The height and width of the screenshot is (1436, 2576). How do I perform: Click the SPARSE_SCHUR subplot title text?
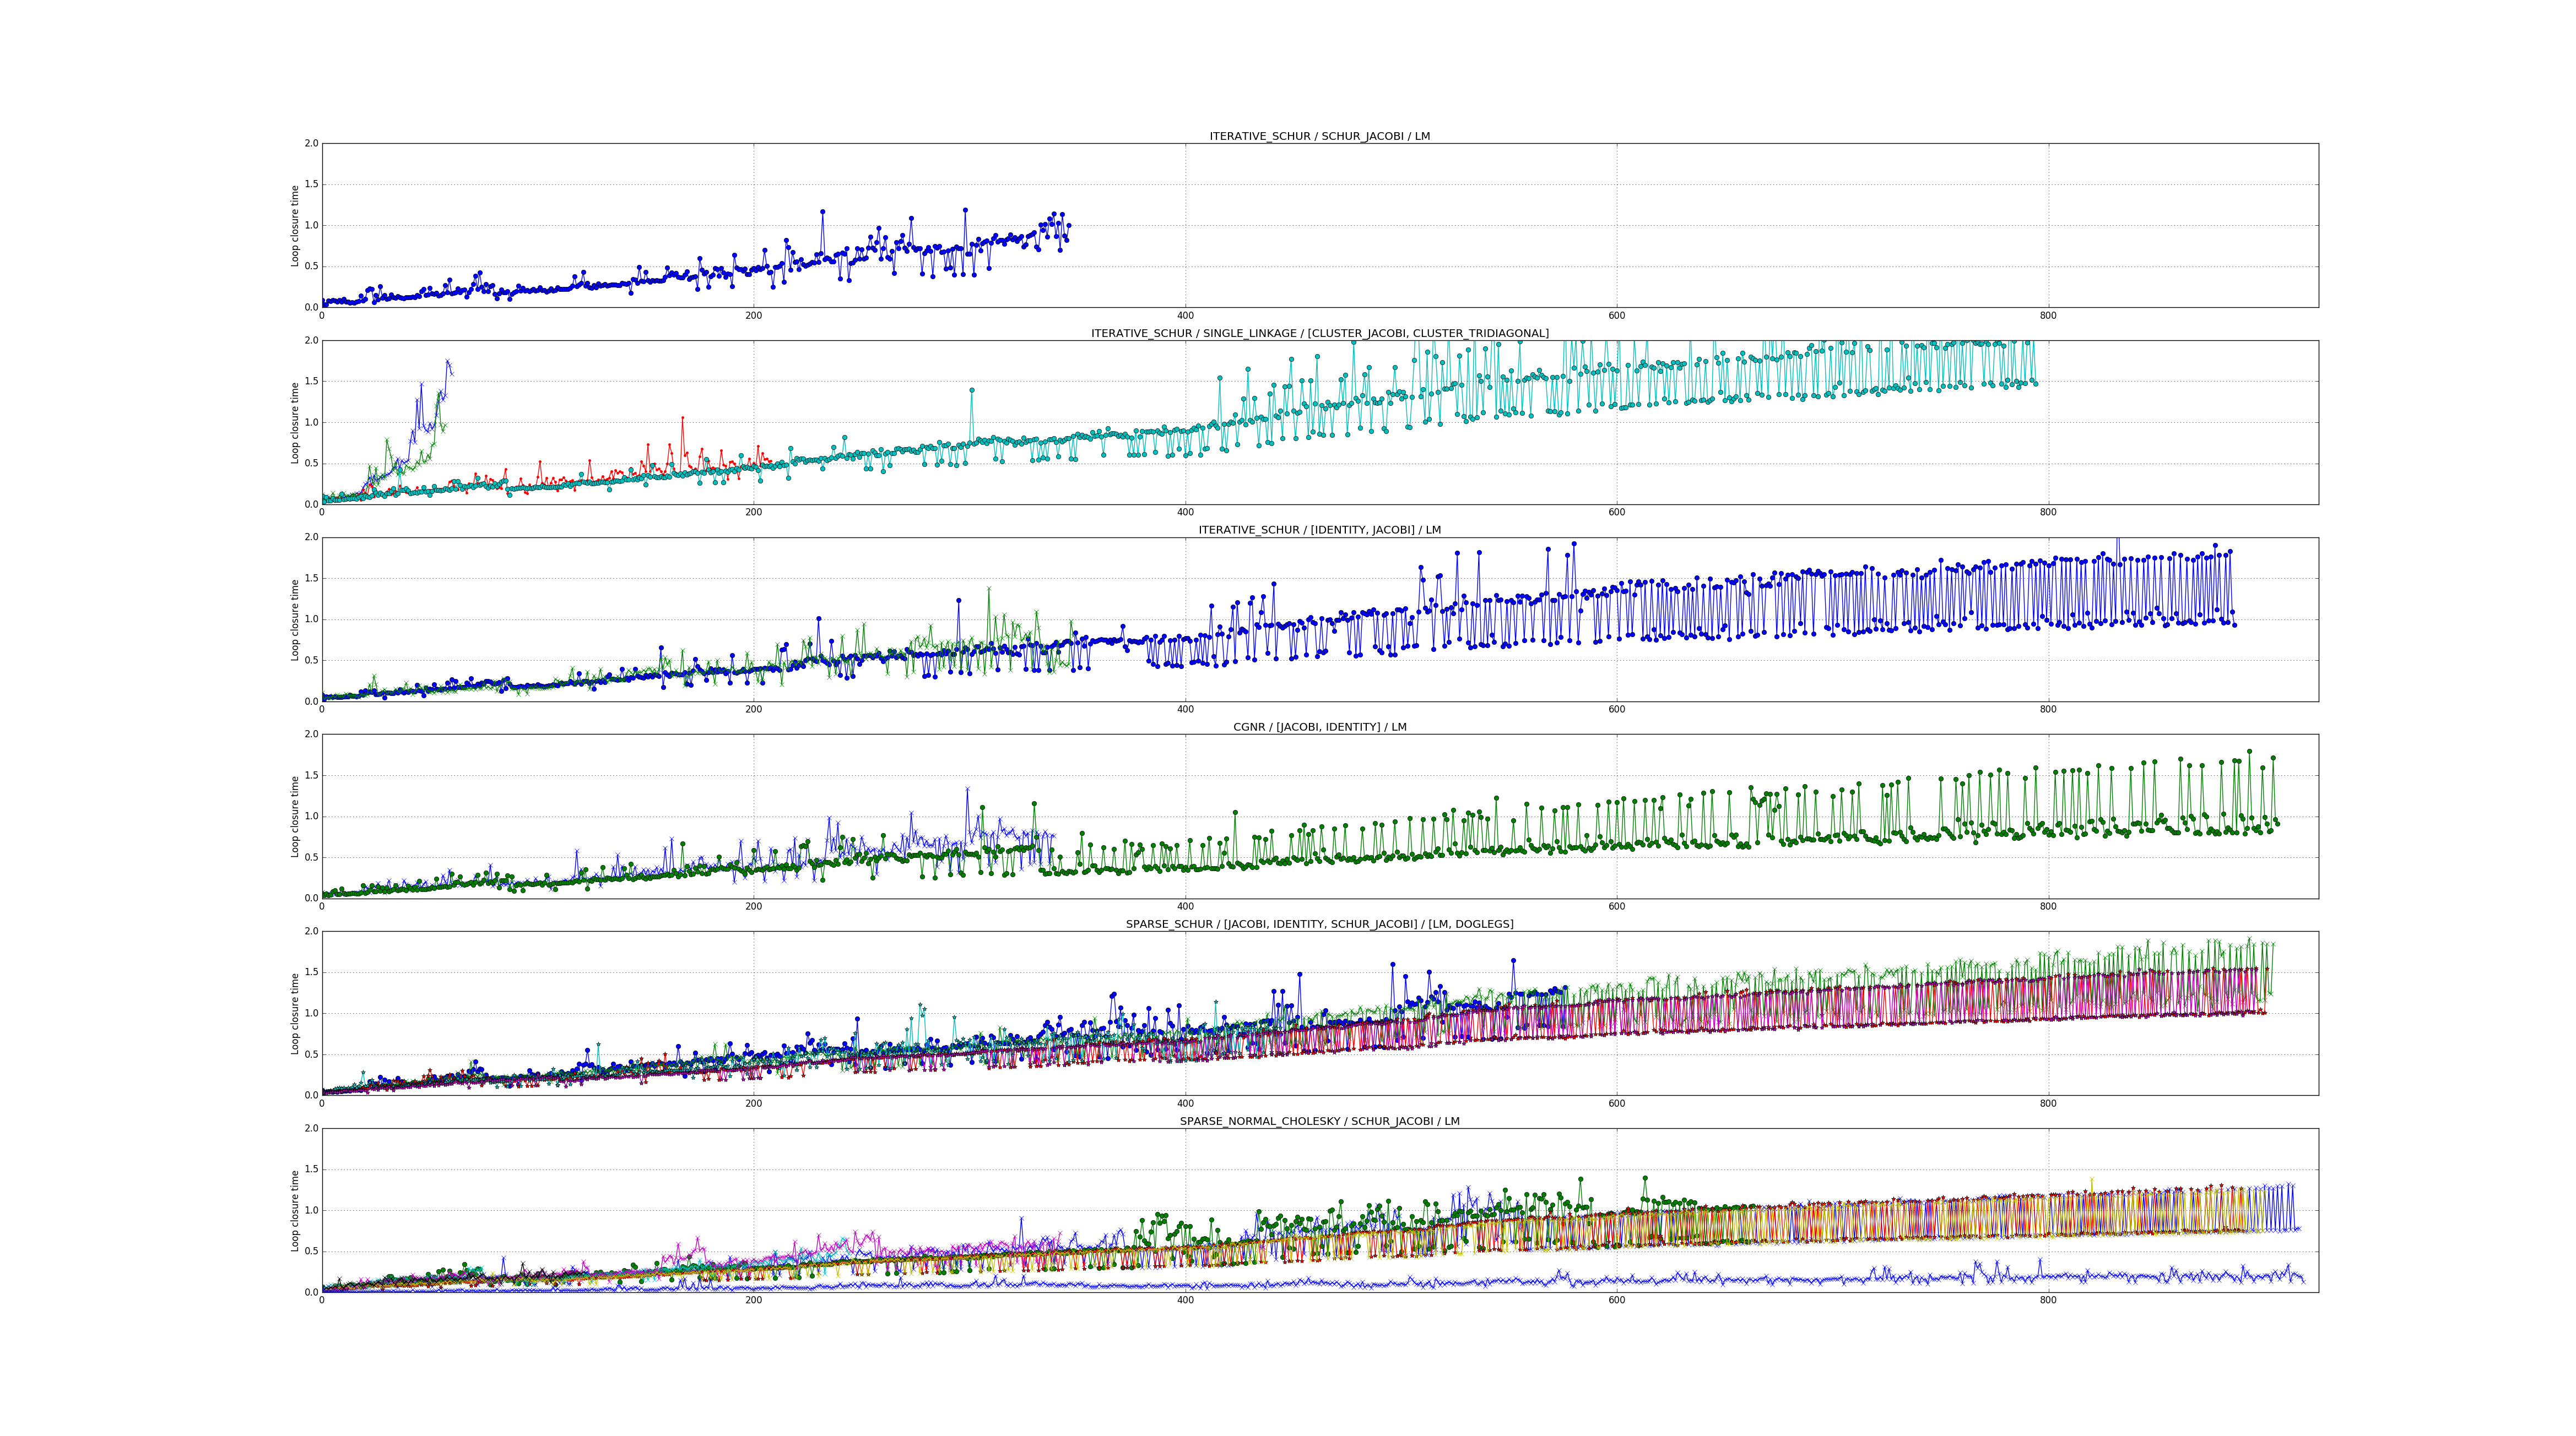point(1319,924)
